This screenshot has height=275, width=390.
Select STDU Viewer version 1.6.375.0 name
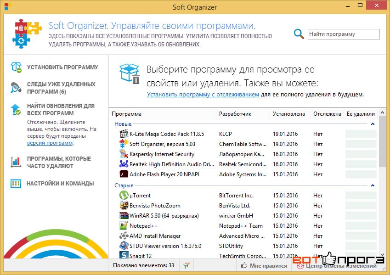(165, 246)
